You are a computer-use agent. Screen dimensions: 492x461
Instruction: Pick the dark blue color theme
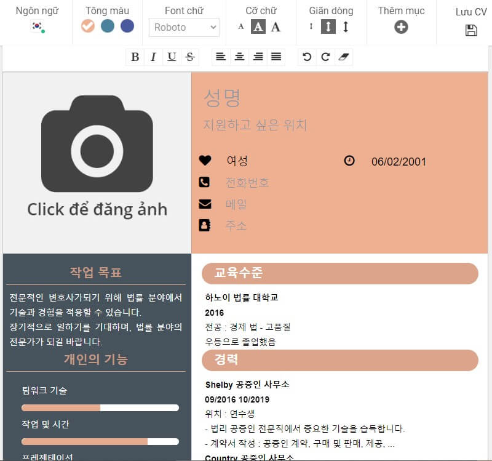127,26
